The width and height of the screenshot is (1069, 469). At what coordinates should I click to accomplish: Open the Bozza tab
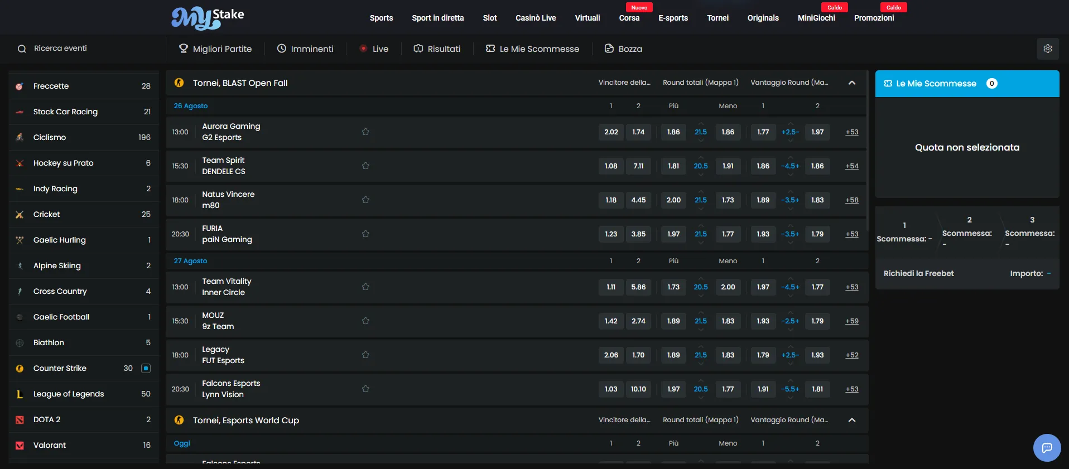pyautogui.click(x=623, y=49)
